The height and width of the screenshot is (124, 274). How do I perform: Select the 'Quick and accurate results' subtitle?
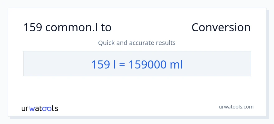pyautogui.click(x=137, y=43)
